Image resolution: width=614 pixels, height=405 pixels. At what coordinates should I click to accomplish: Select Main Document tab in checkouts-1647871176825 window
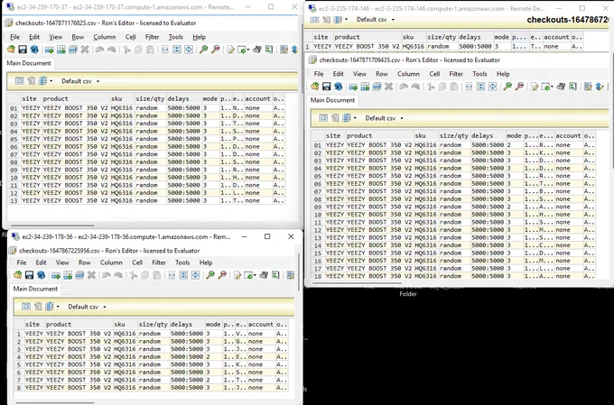coord(29,63)
